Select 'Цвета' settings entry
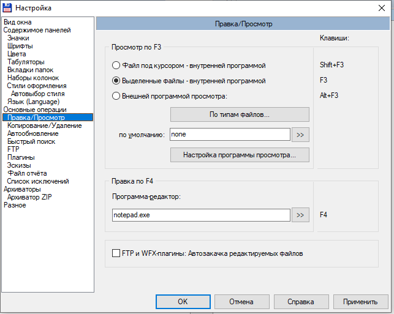The width and height of the screenshot is (394, 314). 17,54
